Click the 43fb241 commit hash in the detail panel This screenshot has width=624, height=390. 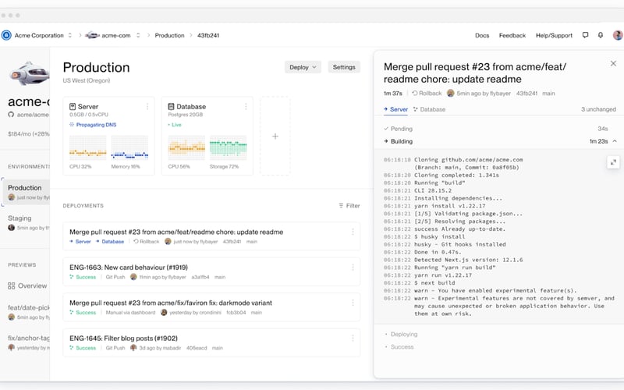(526, 93)
